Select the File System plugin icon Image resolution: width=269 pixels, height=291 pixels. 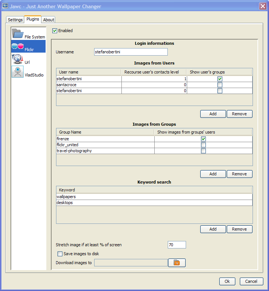pyautogui.click(x=18, y=34)
